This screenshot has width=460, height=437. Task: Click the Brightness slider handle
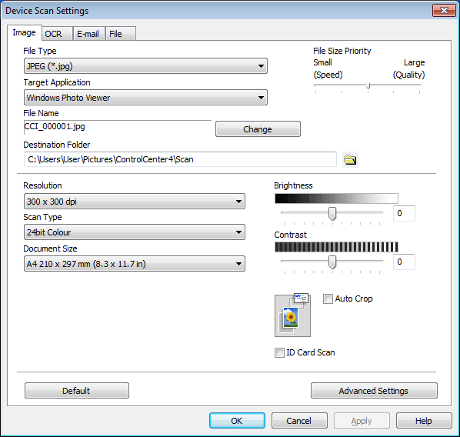(x=332, y=214)
